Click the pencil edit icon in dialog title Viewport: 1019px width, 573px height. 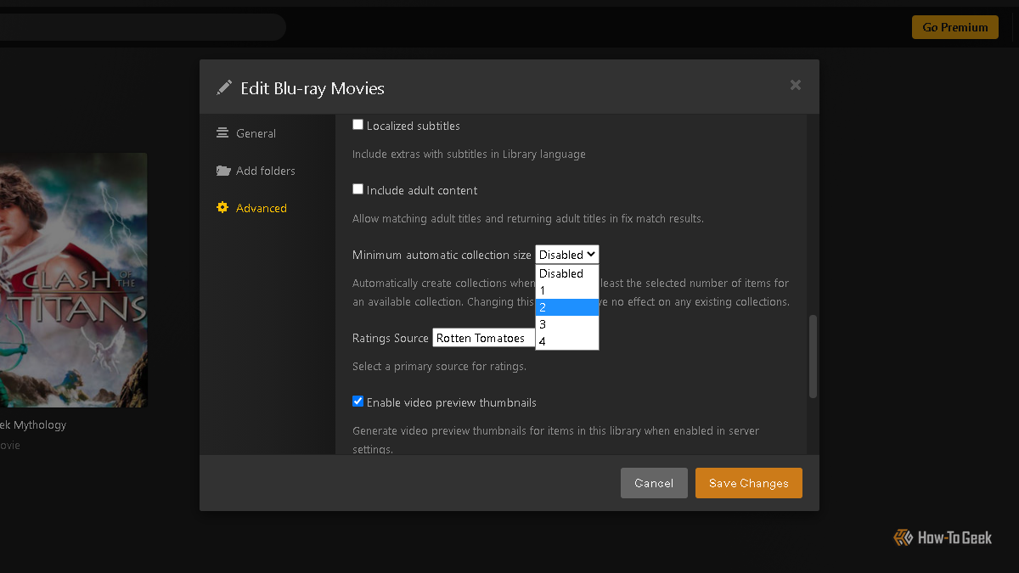[224, 87]
